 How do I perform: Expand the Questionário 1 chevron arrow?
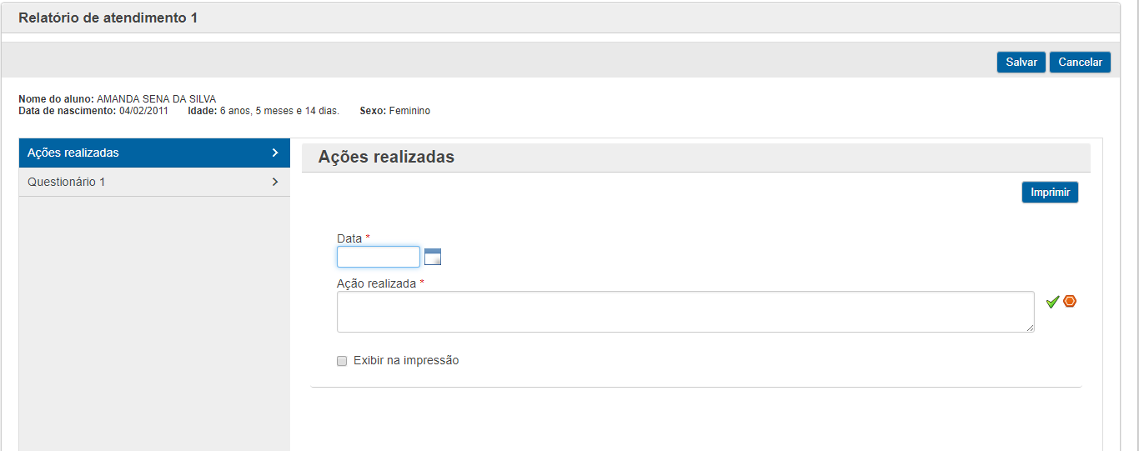tap(274, 182)
